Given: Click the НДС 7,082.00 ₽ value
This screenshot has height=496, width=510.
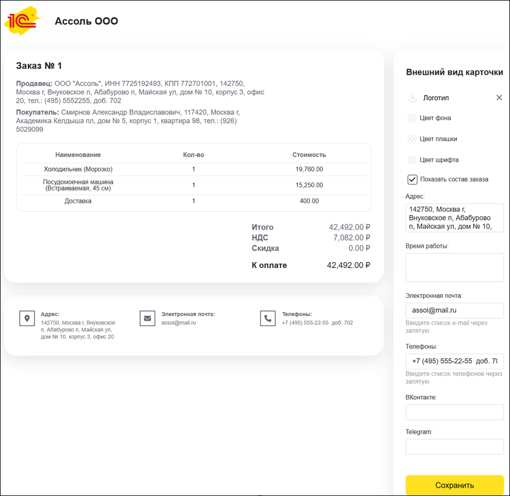Looking at the screenshot, I should (352, 238).
